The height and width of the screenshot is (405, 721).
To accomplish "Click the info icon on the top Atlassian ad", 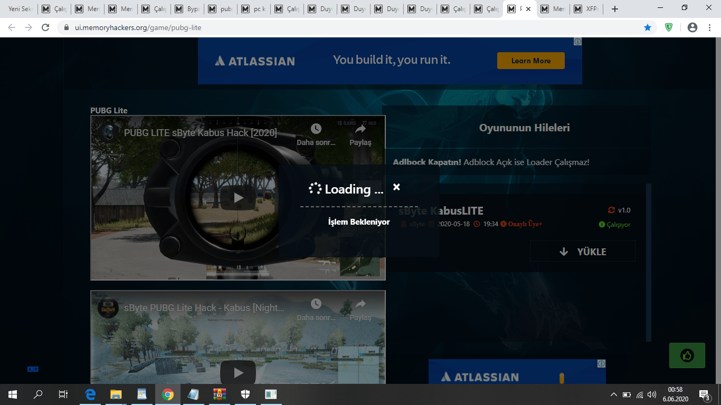I will click(578, 41).
